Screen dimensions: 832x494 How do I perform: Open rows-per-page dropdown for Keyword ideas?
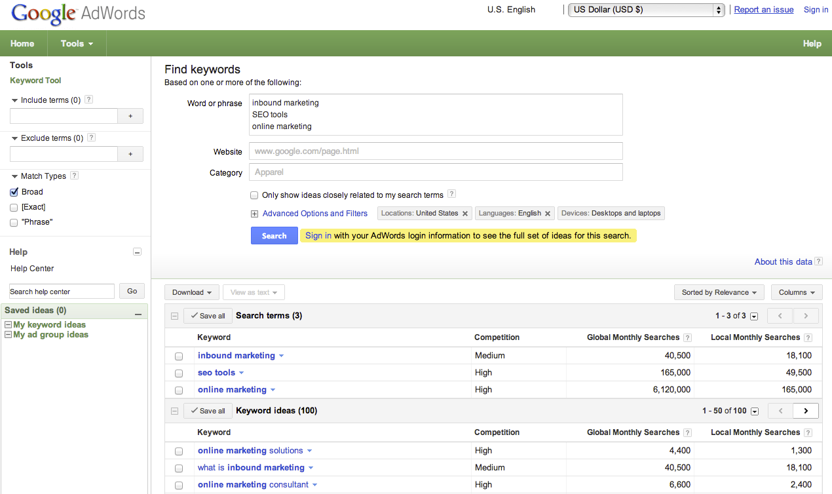coord(754,411)
